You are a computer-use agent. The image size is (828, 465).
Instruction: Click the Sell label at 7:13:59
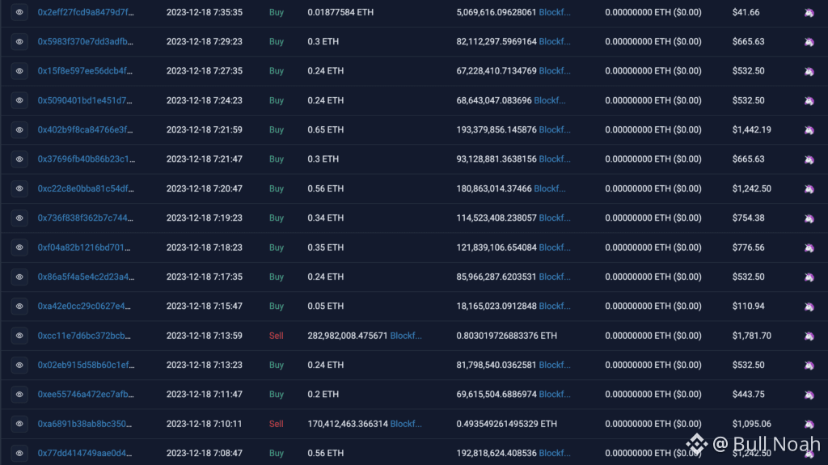click(277, 336)
